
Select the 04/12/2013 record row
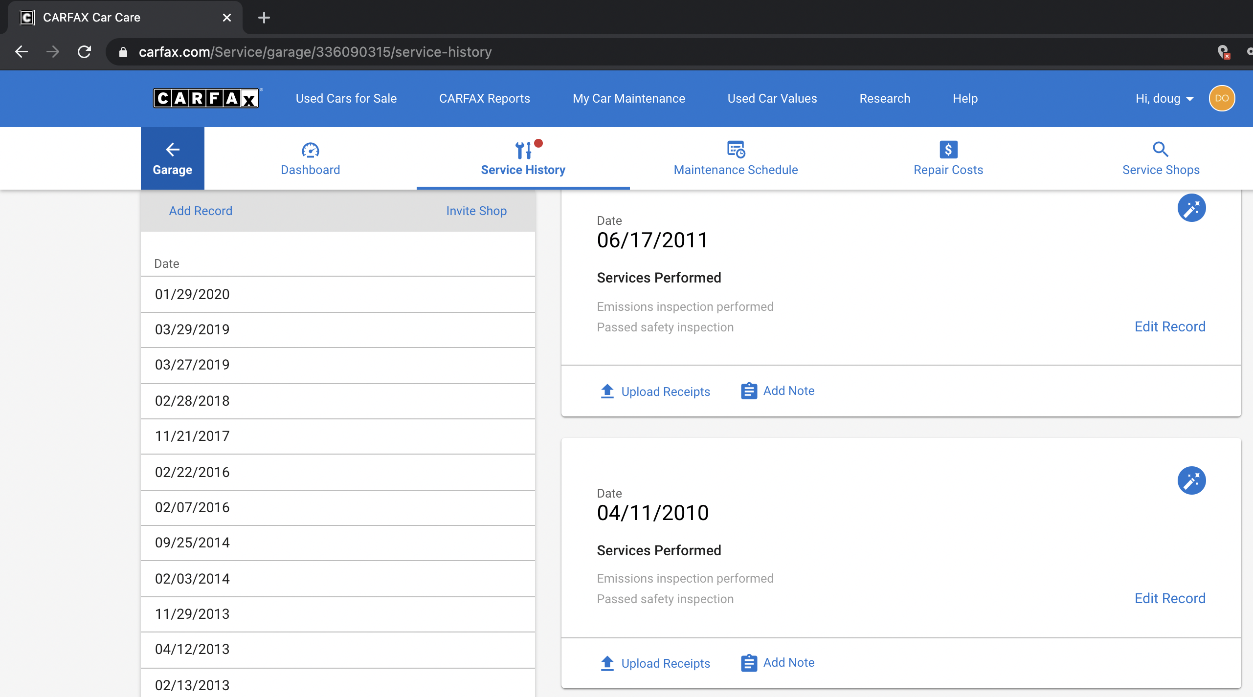338,649
